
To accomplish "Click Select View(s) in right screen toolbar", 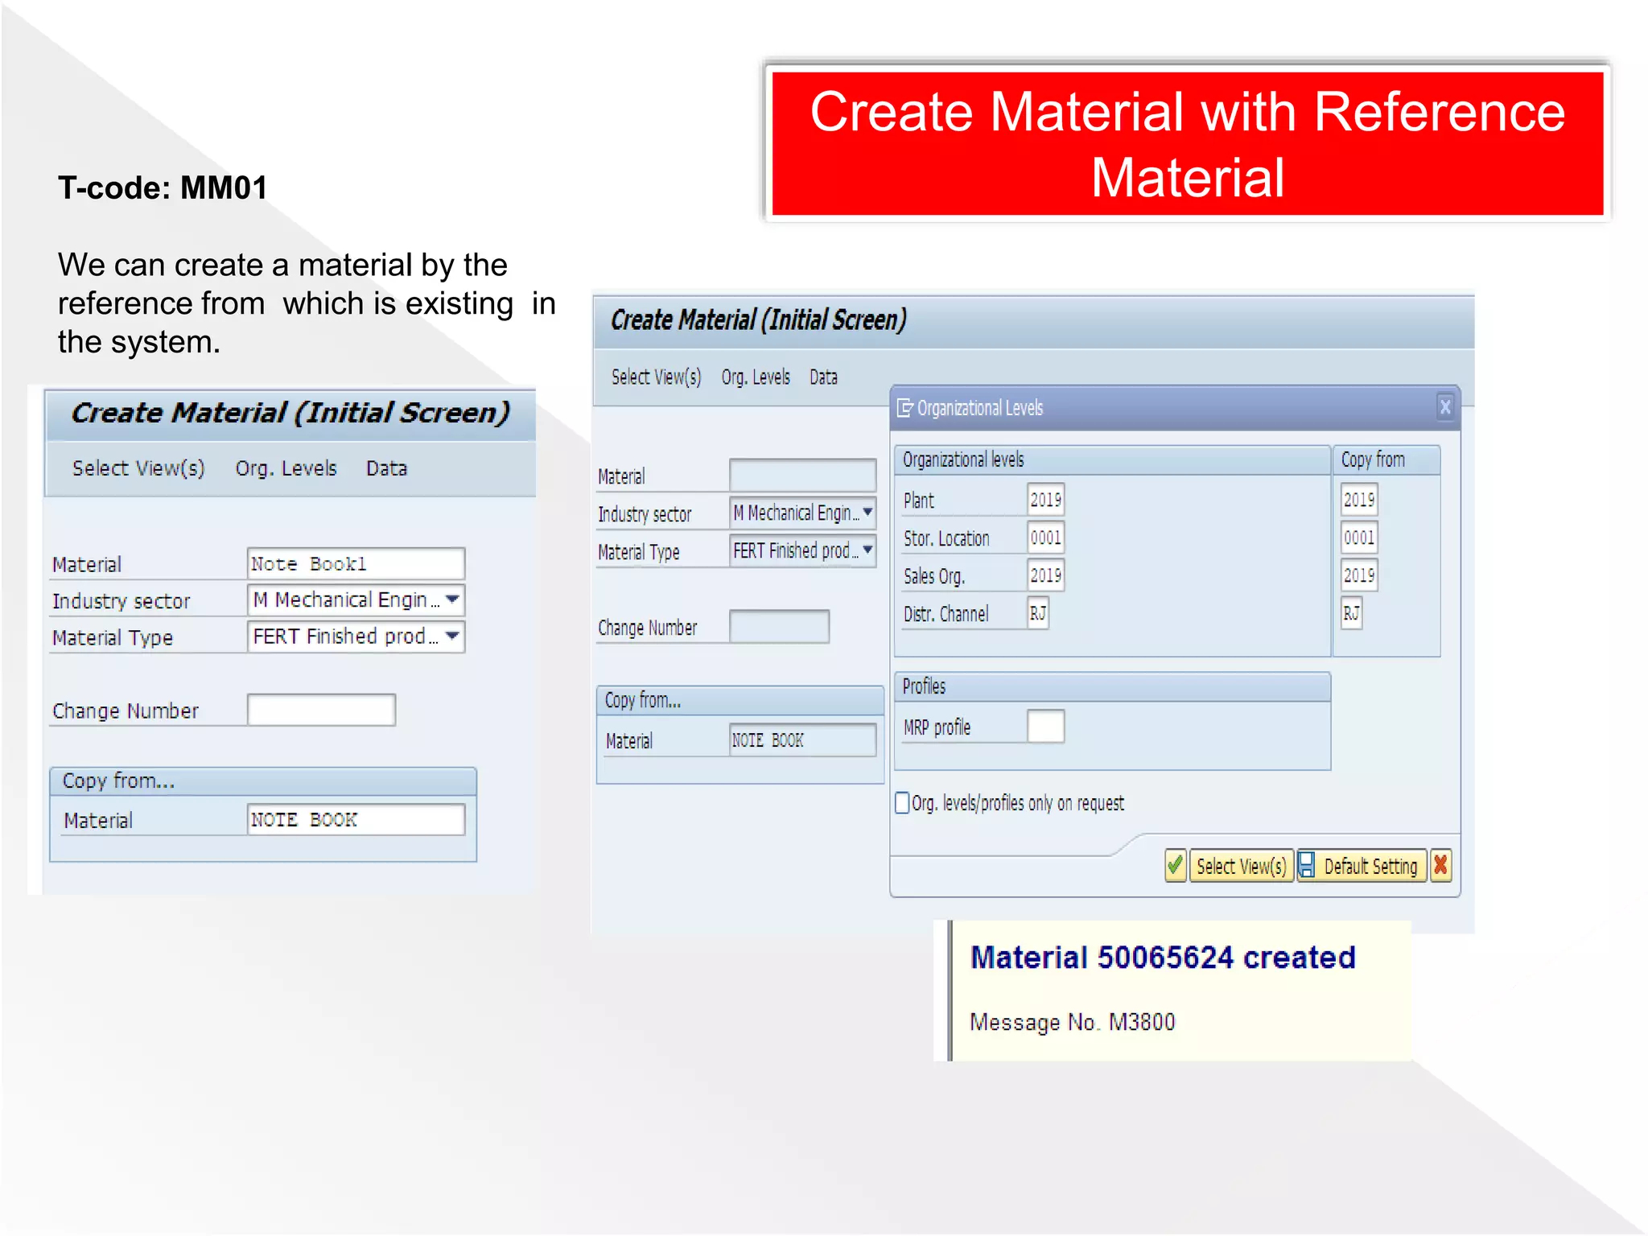I will [x=656, y=377].
